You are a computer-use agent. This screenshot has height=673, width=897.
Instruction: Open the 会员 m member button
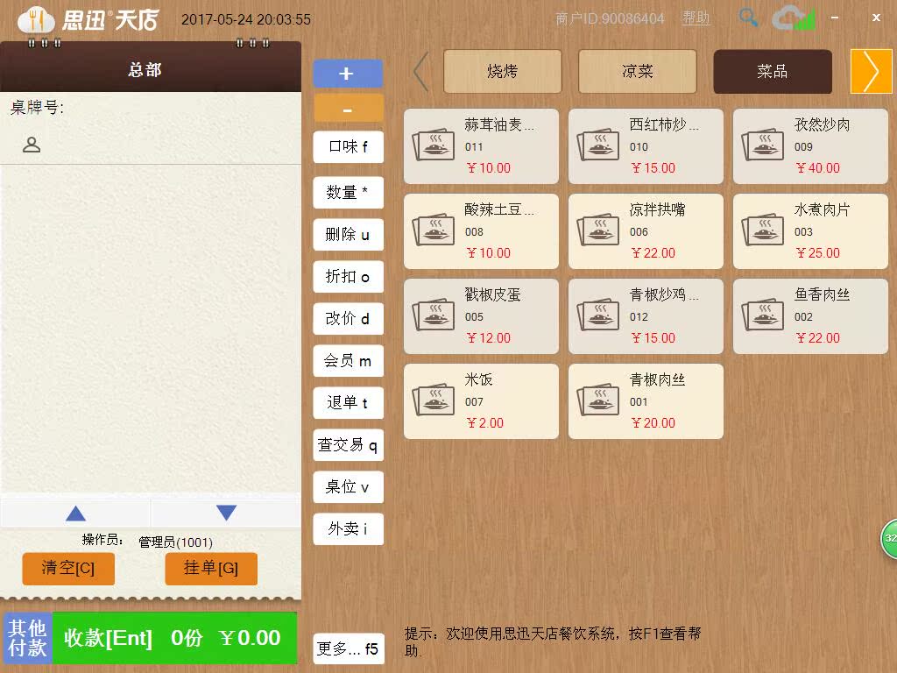click(x=349, y=361)
